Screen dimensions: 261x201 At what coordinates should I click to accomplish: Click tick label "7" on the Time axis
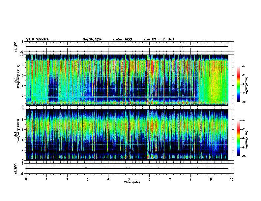pos(170,179)
